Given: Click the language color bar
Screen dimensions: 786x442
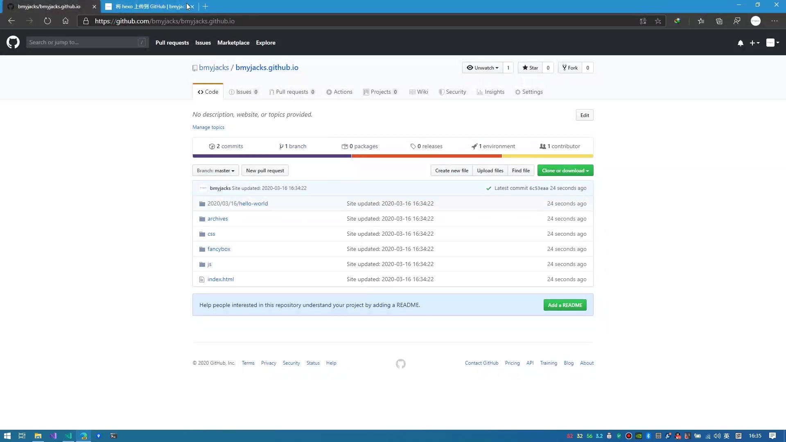Looking at the screenshot, I should click(392, 156).
